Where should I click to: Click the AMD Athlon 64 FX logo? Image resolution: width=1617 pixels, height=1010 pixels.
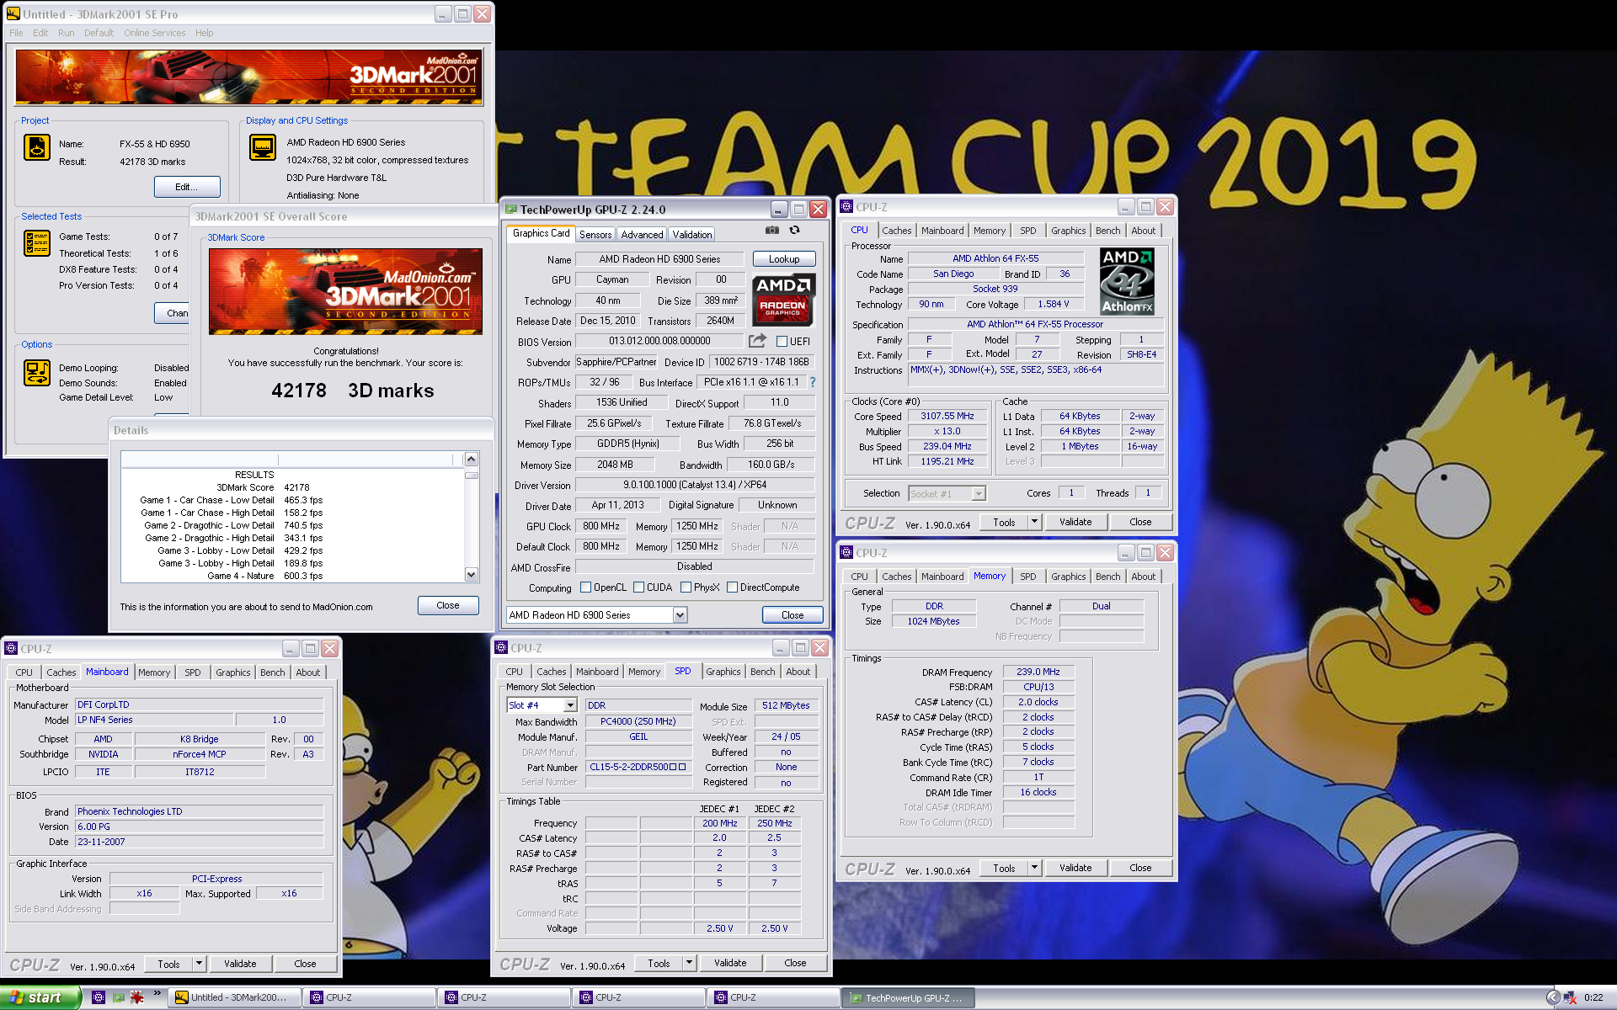coord(1127,281)
